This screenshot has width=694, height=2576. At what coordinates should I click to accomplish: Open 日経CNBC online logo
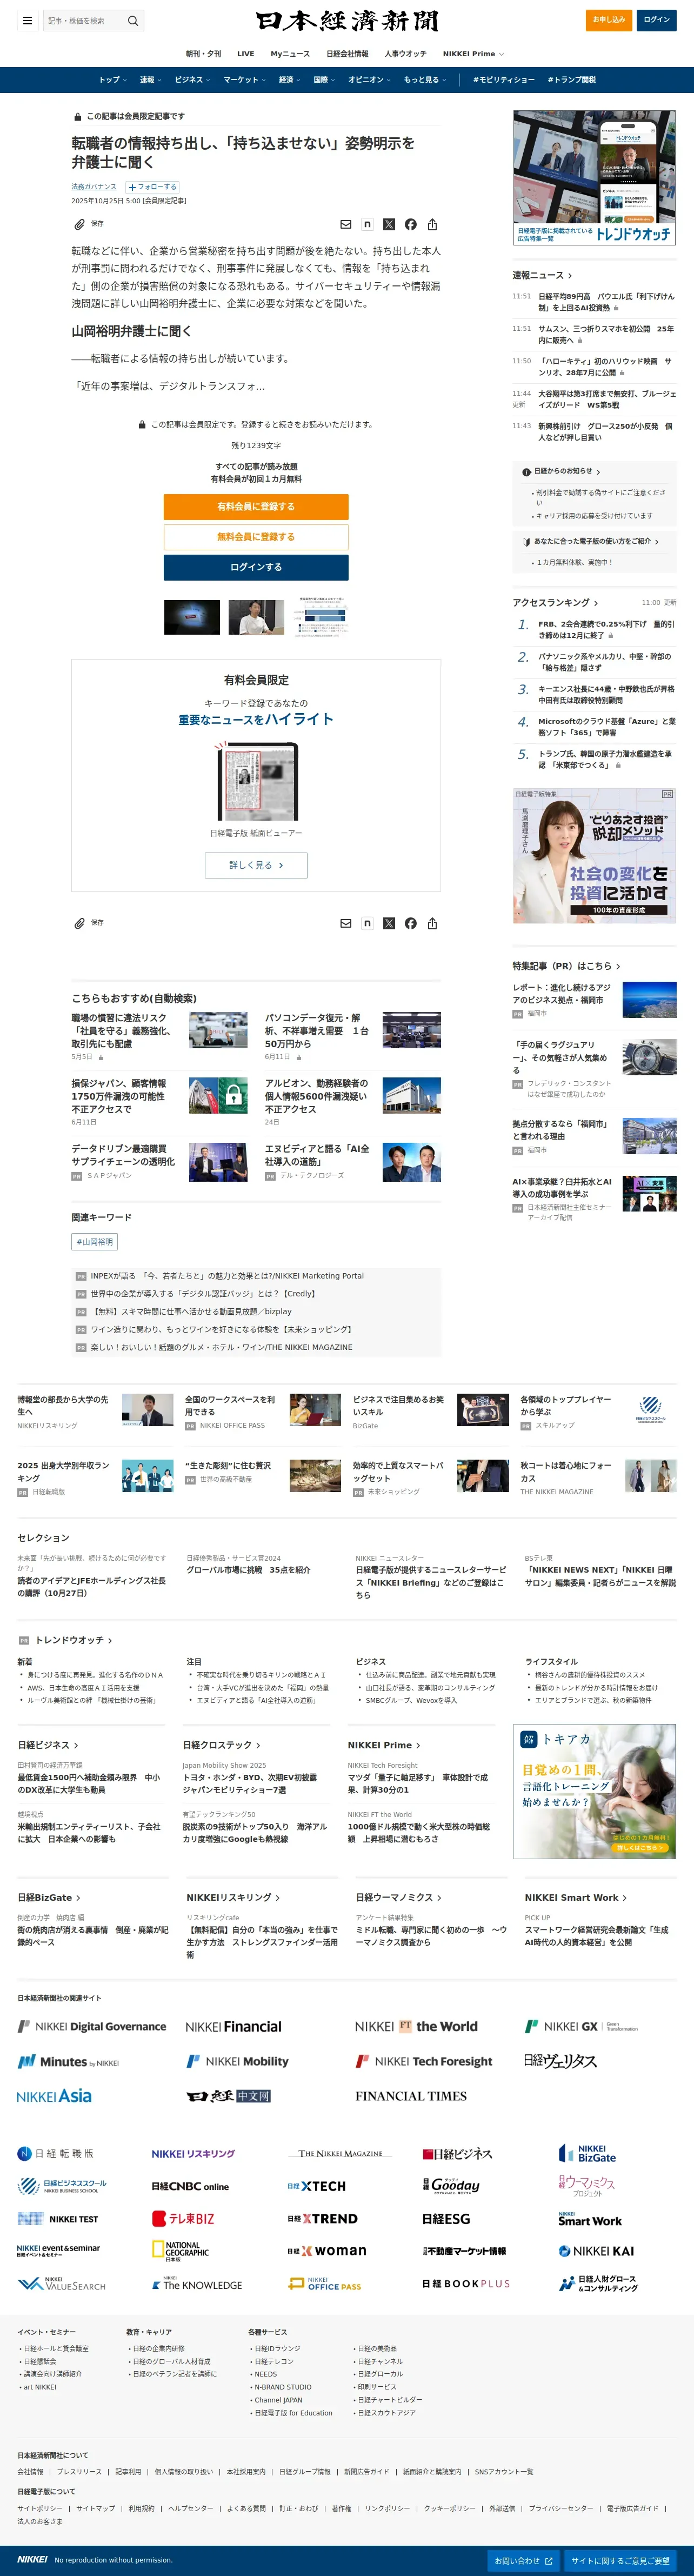click(190, 2186)
